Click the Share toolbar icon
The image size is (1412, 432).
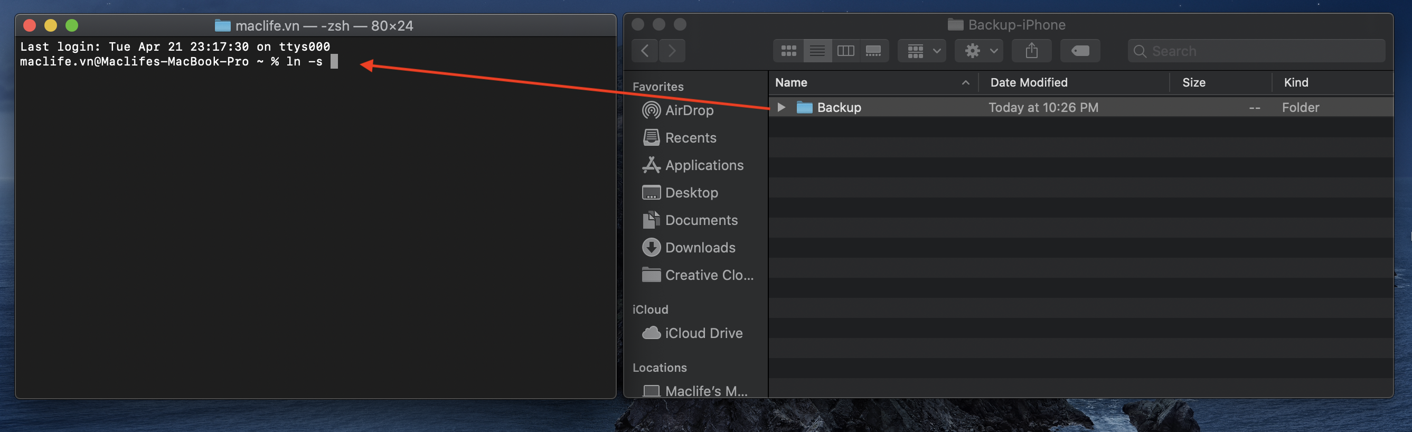[1031, 51]
